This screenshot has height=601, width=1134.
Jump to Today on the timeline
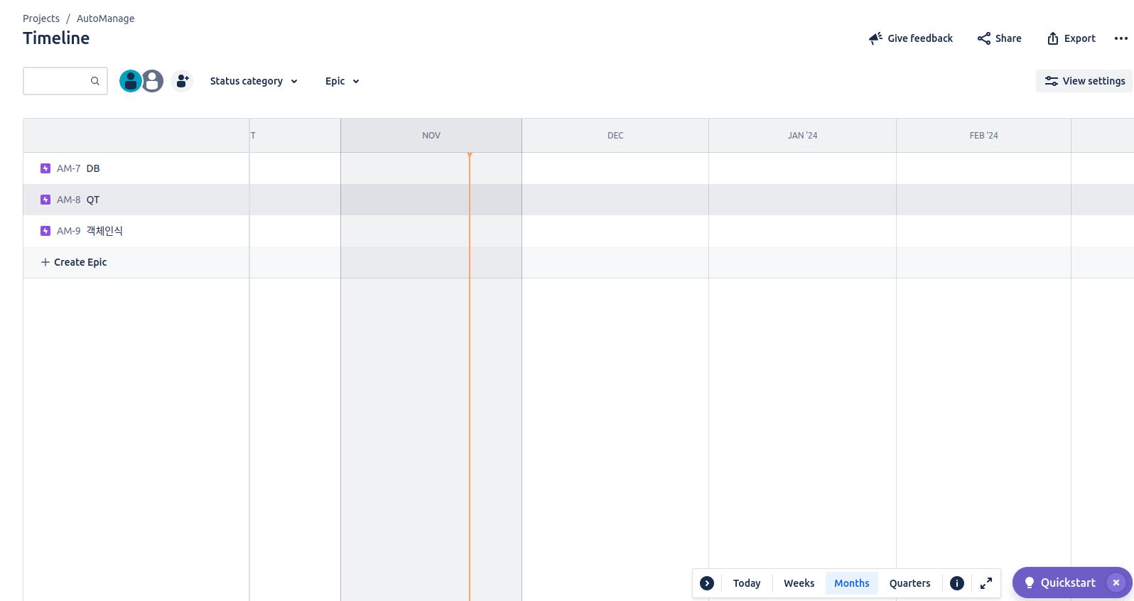pyautogui.click(x=747, y=583)
